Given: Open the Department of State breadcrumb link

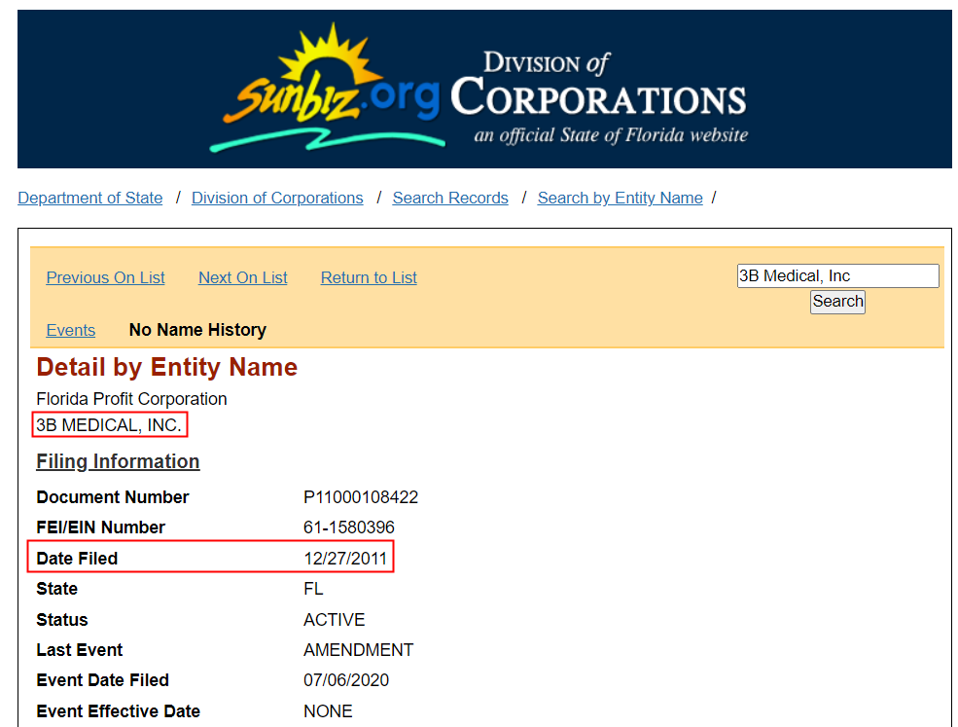Looking at the screenshot, I should click(x=90, y=199).
